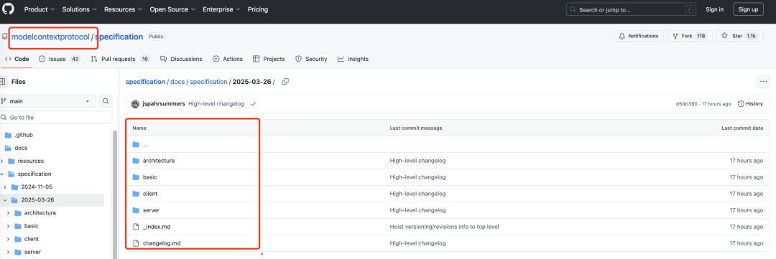Expand the resources folder chevron
The height and width of the screenshot is (259, 776).
(2, 161)
